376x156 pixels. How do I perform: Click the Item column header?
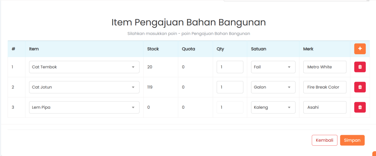[34, 49]
